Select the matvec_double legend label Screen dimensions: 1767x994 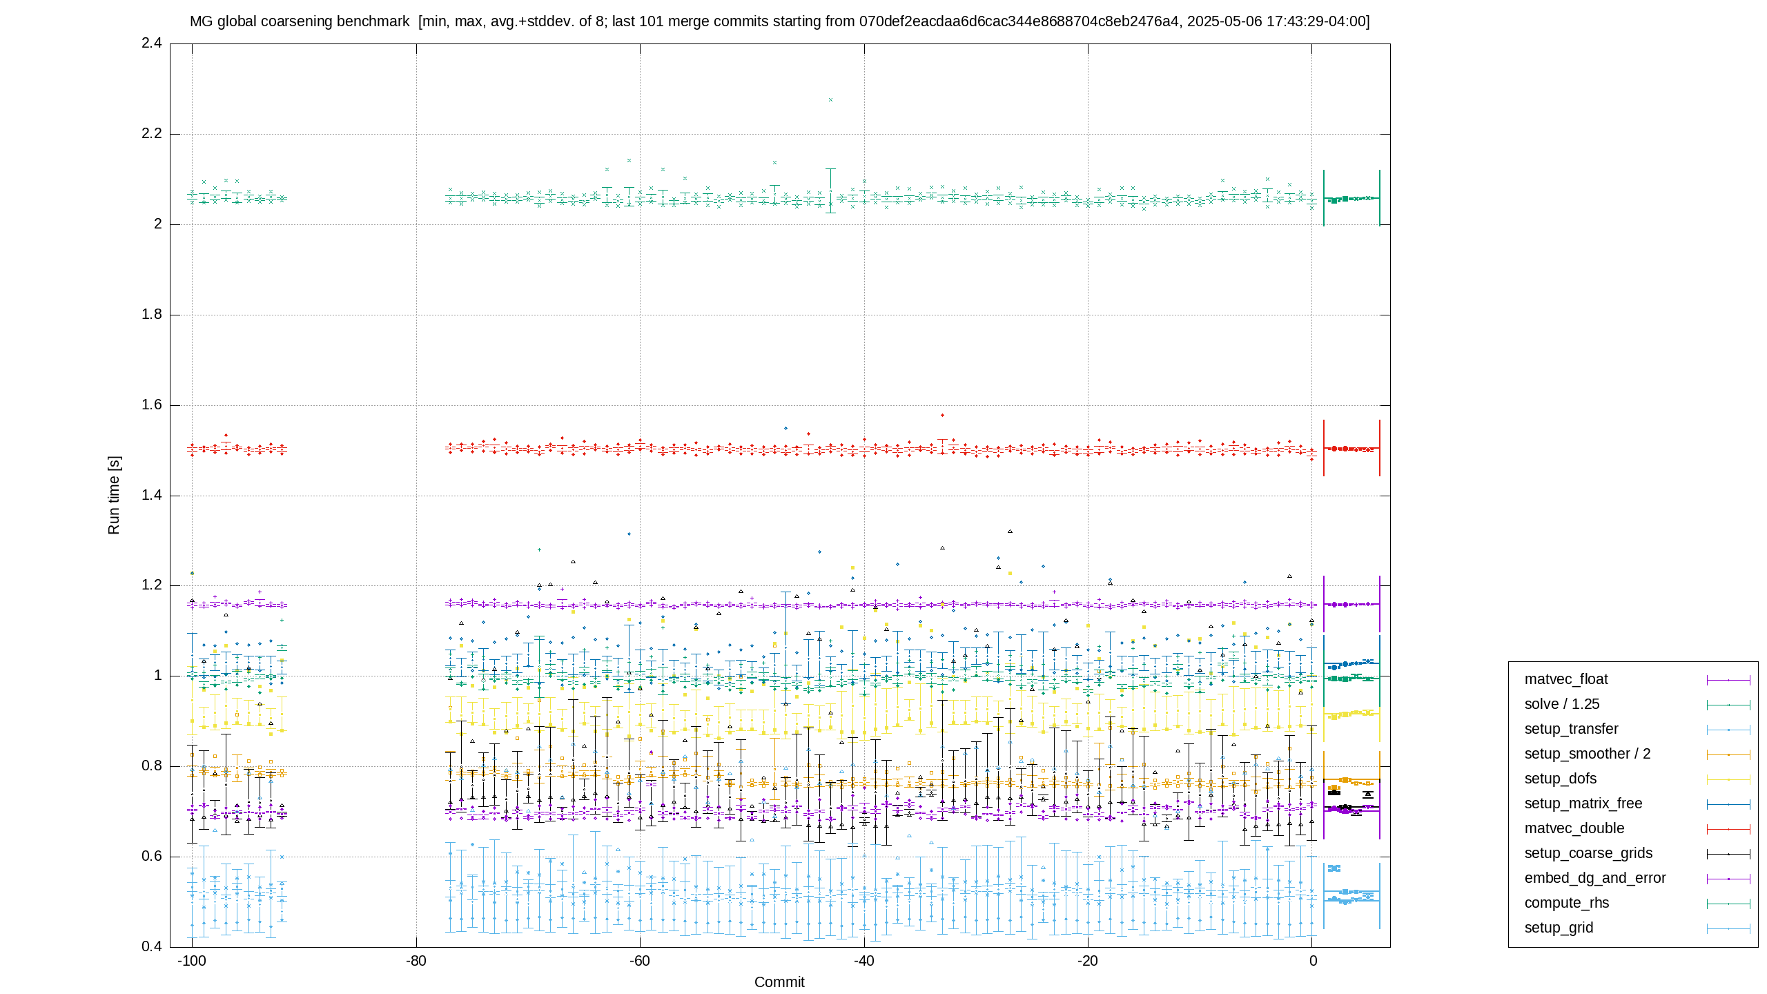pyautogui.click(x=1574, y=828)
